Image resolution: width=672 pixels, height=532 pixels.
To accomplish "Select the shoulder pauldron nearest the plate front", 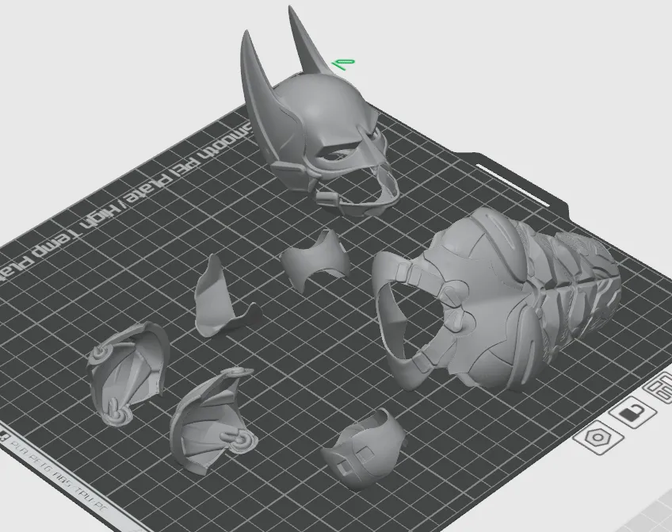I will [212, 420].
